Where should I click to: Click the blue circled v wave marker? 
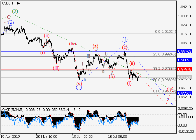tap(11, 23)
